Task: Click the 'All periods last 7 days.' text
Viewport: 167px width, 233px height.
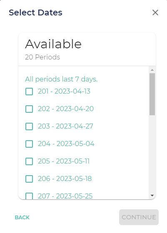Action: 61,79
